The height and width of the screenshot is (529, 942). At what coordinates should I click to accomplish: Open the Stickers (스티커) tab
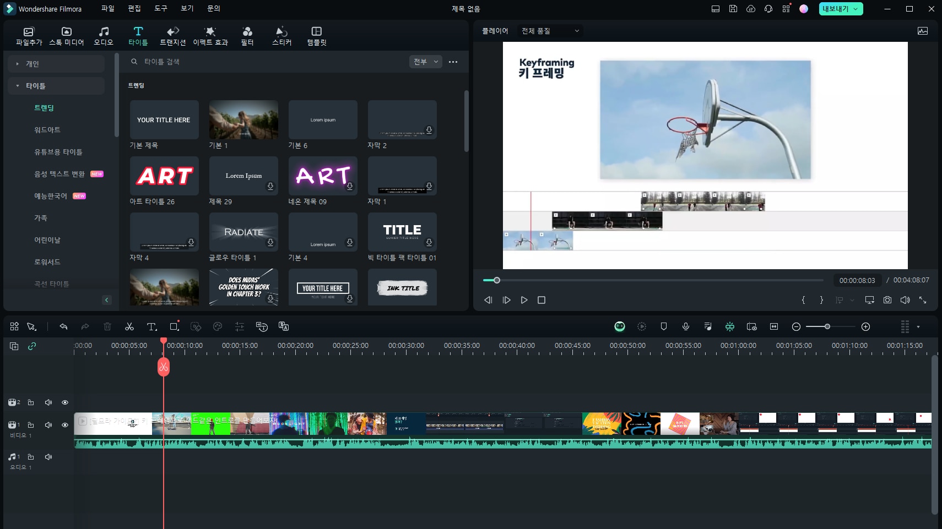coord(281,36)
